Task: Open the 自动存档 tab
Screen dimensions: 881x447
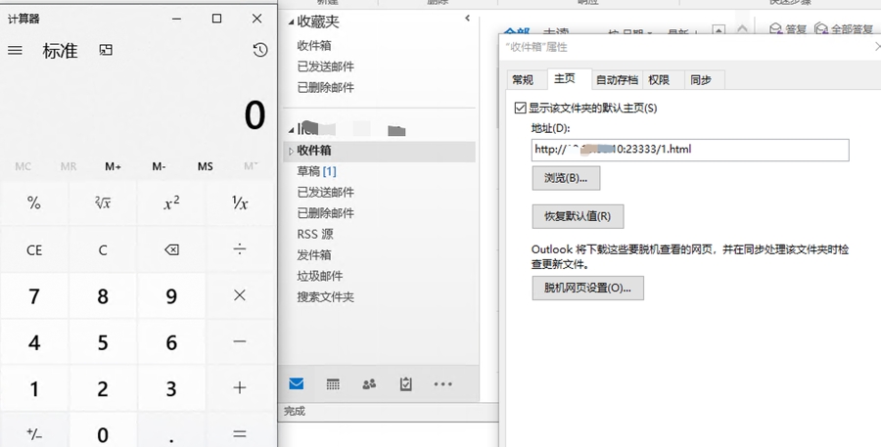Action: (617, 80)
